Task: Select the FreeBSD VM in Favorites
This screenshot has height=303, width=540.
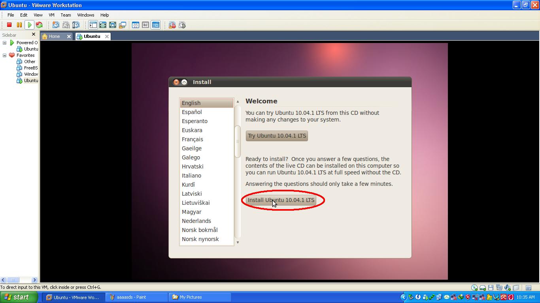Action: click(x=31, y=68)
